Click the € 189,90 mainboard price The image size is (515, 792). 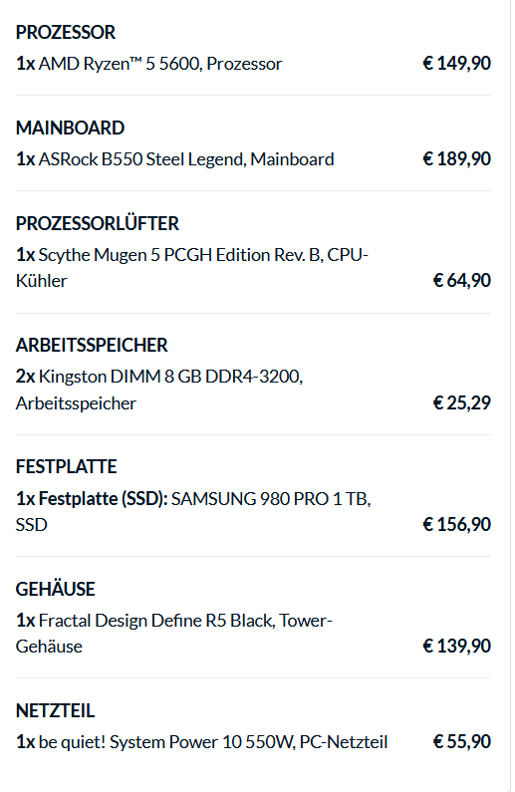[457, 158]
